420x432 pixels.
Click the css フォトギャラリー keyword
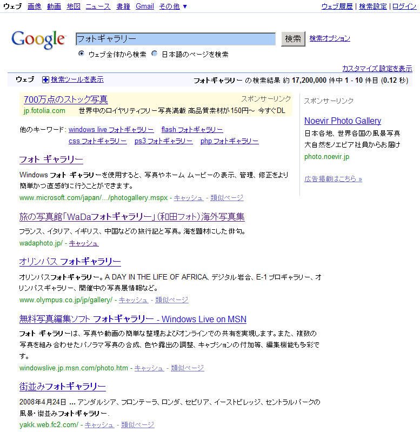(x=98, y=141)
